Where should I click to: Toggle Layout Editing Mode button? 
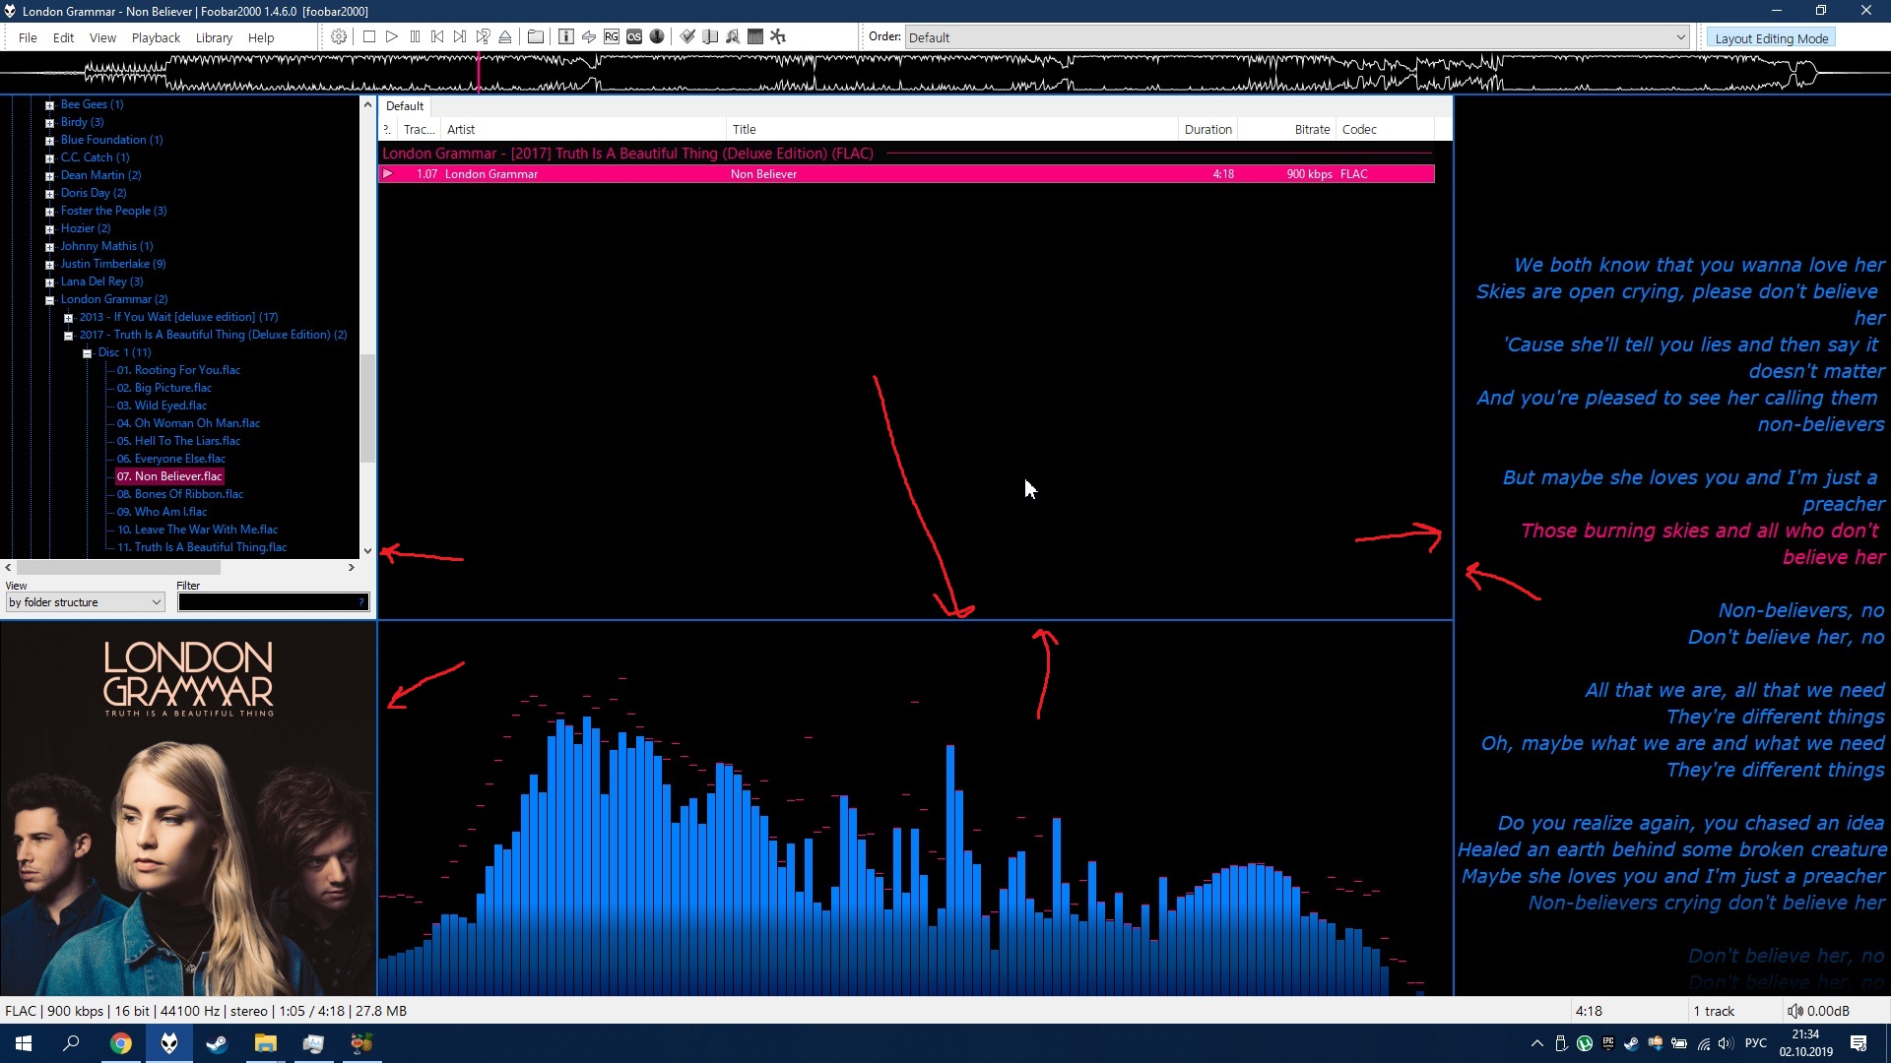[1771, 37]
